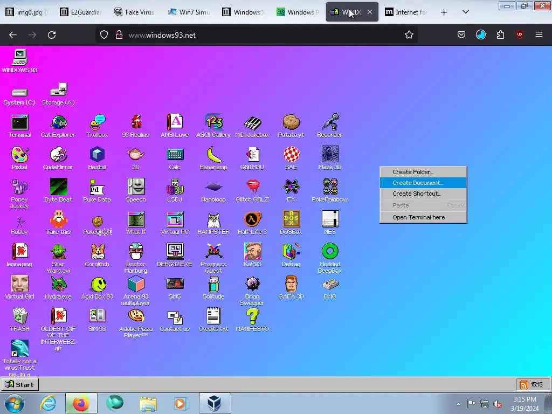Close the active Windows 93 browser tab

tap(370, 12)
